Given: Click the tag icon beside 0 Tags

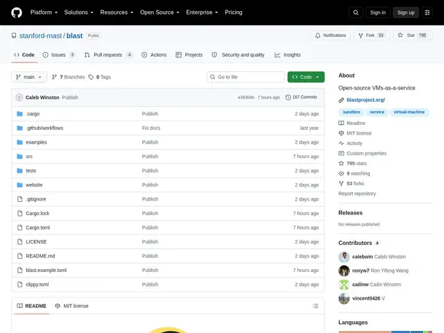Looking at the screenshot, I should pos(91,77).
